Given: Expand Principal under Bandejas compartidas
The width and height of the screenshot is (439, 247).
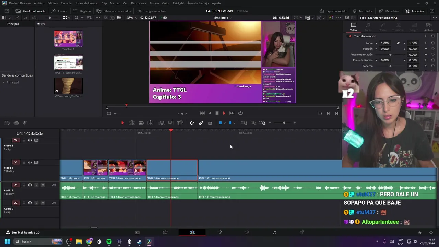Looking at the screenshot, I should pyautogui.click(x=3, y=82).
